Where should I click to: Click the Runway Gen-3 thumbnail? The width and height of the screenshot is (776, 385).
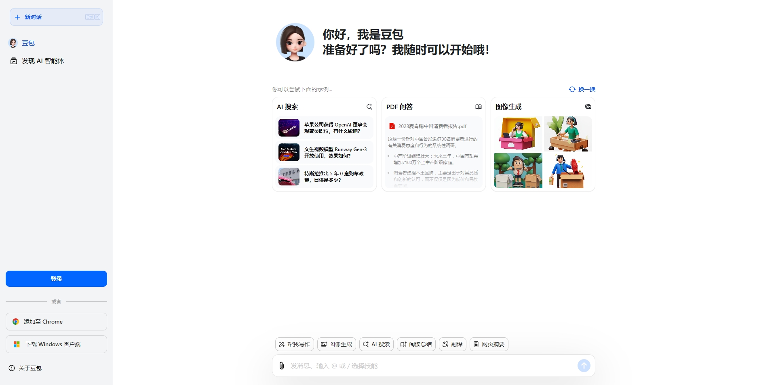pos(289,152)
